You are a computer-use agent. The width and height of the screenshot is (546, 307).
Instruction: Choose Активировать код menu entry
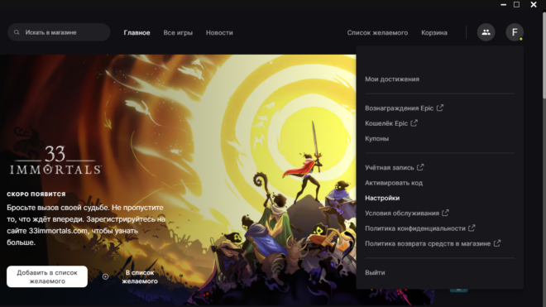394,183
